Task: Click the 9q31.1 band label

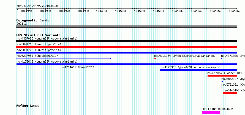Action: [x=21, y=24]
